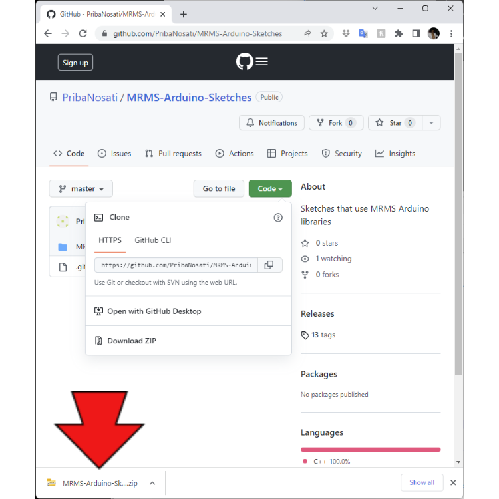Switch to the GitHub CLI tab
The image size is (499, 499).
153,240
